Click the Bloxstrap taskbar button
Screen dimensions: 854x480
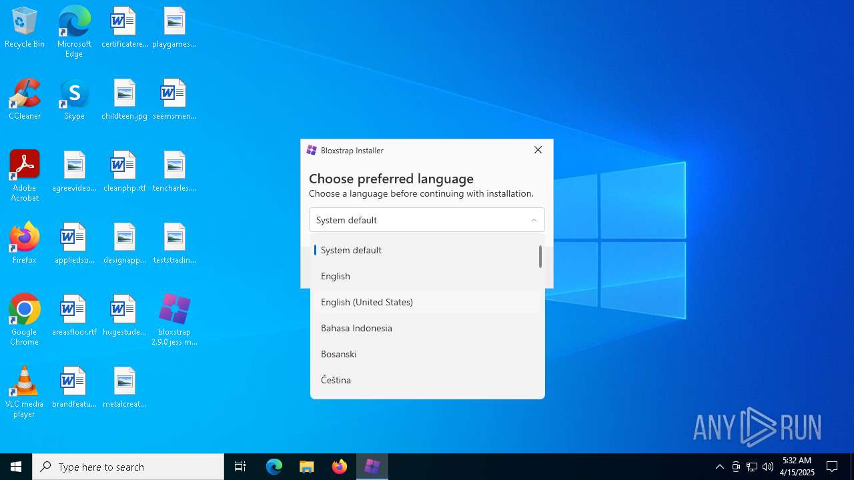point(372,467)
